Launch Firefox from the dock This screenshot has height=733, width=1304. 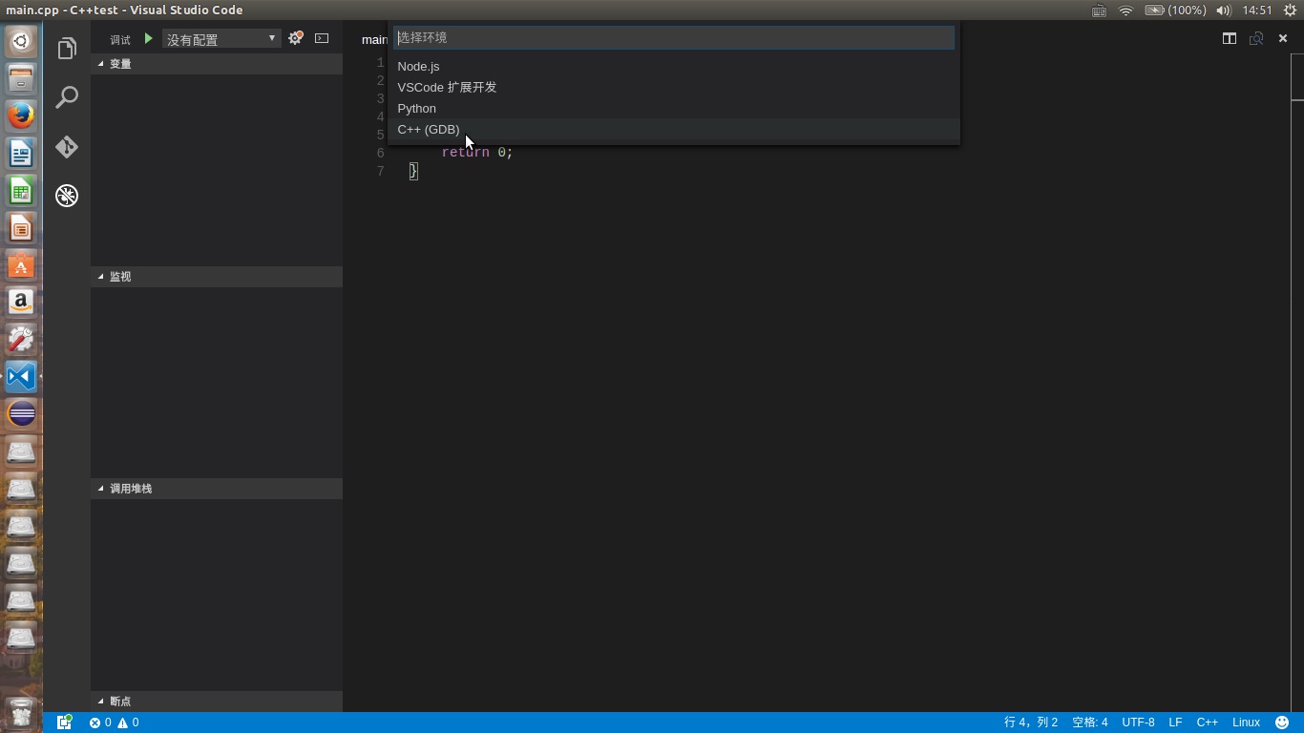[21, 115]
